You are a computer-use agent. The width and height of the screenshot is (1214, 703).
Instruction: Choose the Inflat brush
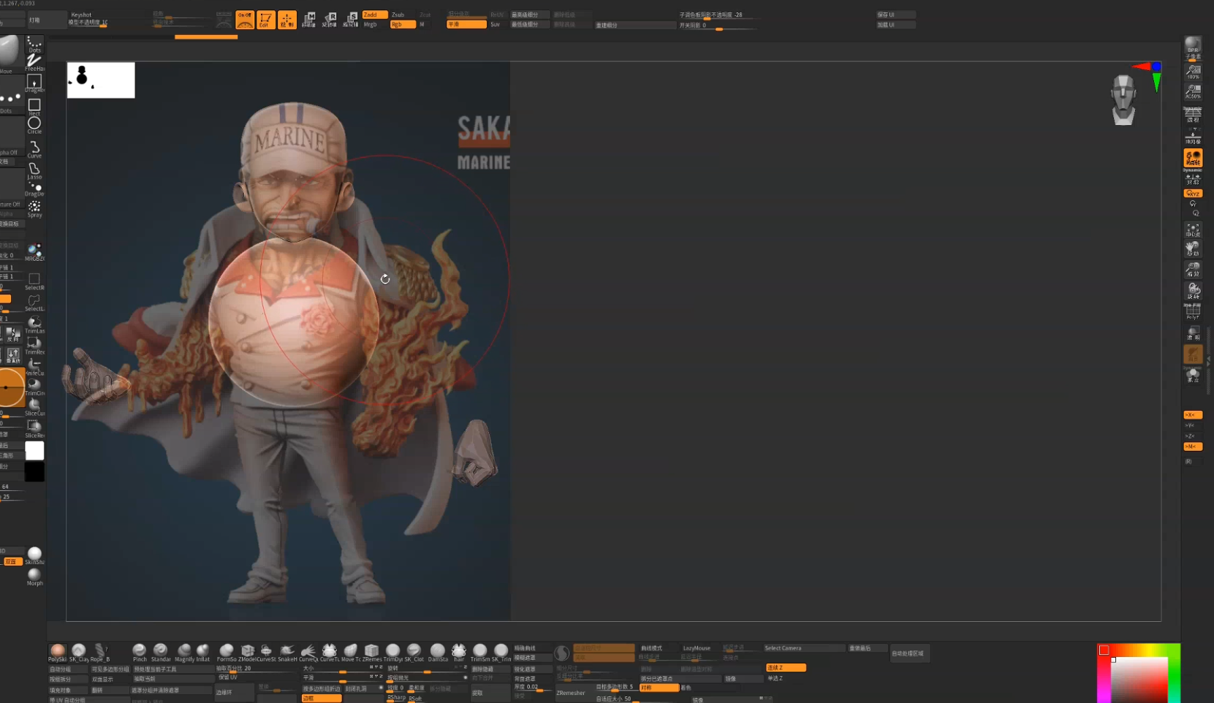click(203, 652)
